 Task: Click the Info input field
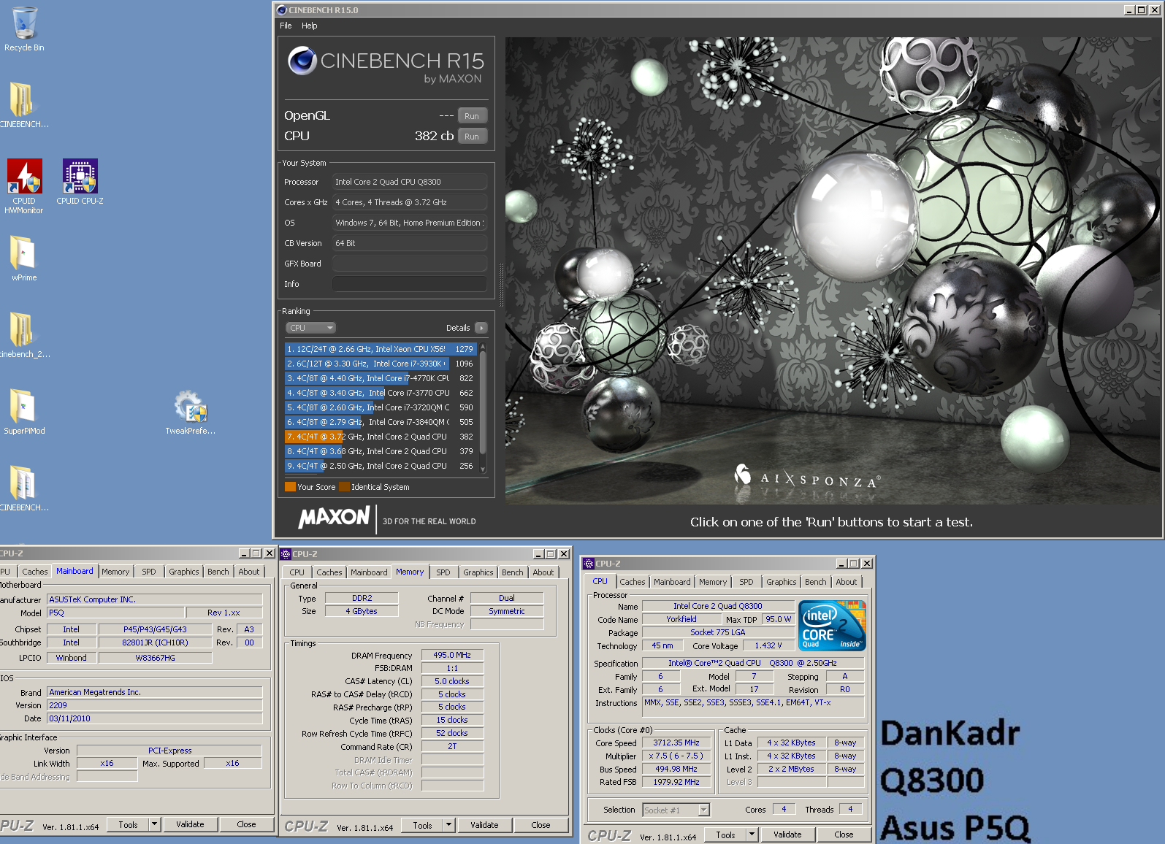[410, 284]
